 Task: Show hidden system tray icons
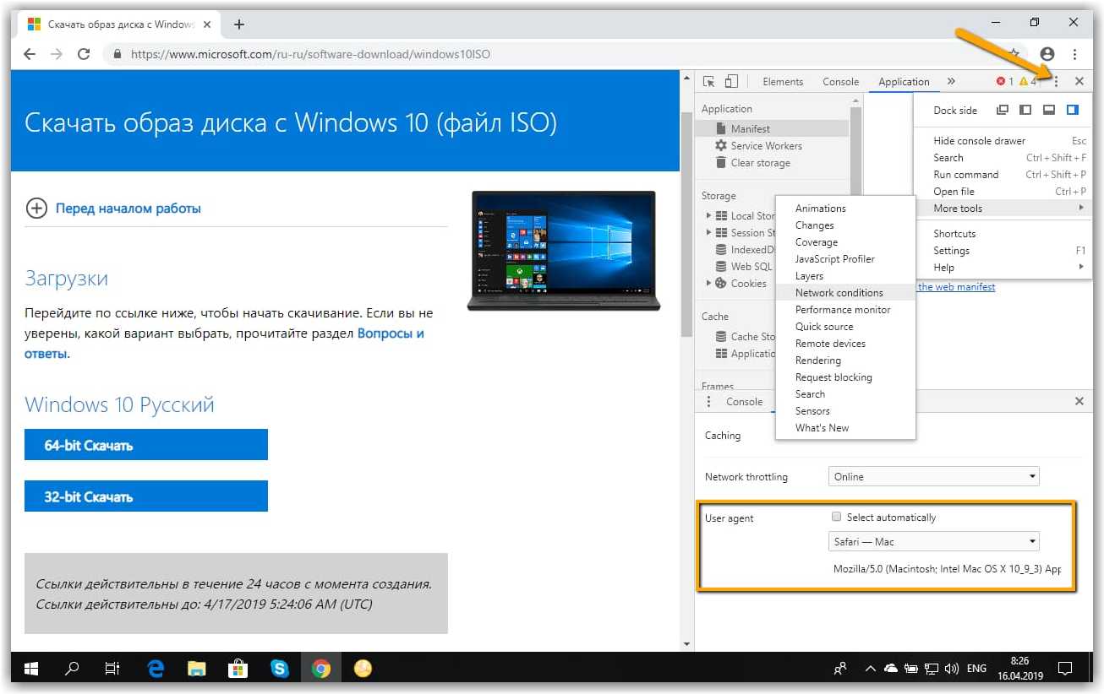point(870,669)
